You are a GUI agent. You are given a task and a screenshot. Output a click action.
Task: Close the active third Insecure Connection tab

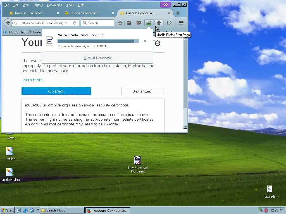pyautogui.click(x=168, y=13)
